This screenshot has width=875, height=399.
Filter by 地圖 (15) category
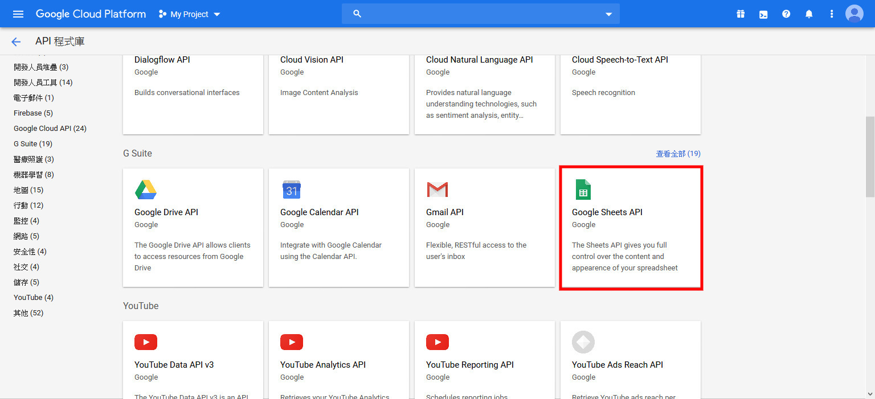click(x=28, y=190)
